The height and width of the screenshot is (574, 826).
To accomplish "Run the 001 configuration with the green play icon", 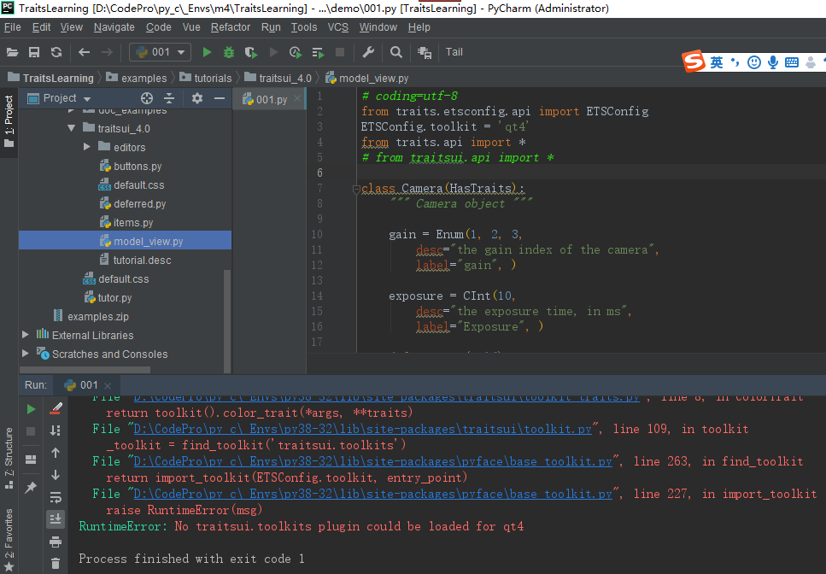I will [x=207, y=52].
